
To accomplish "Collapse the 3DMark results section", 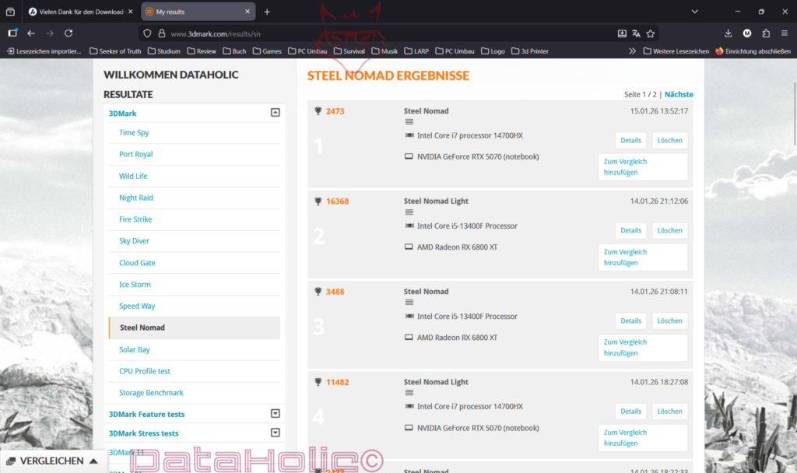I will click(x=275, y=113).
